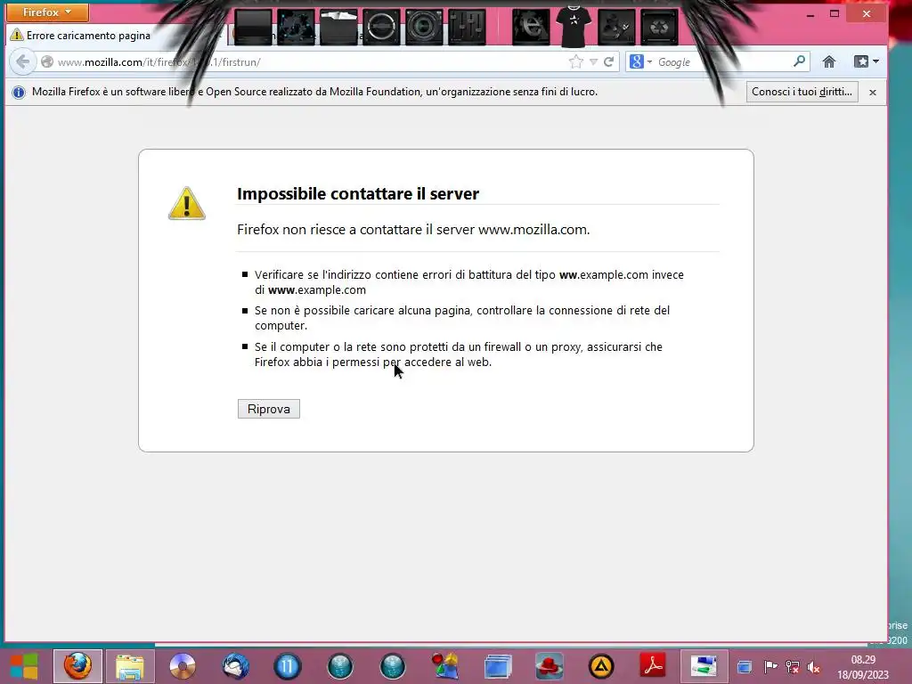Viewport: 912px width, 684px height.
Task: Click the network computers taskbar icon
Action: [x=704, y=666]
